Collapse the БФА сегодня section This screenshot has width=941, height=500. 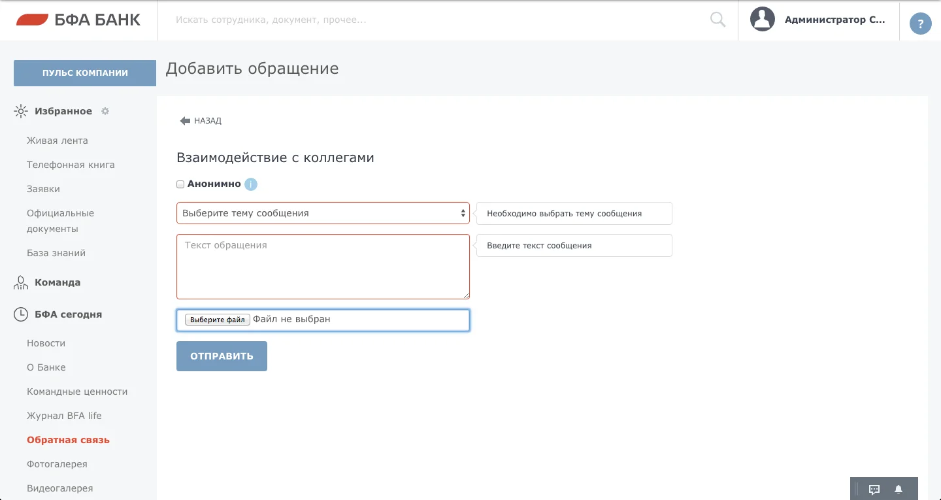pyautogui.click(x=68, y=314)
